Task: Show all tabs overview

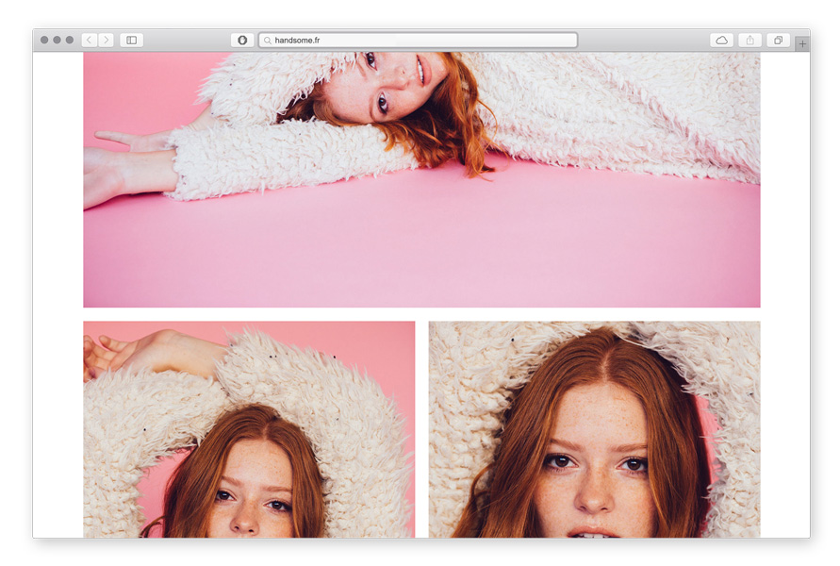Action: pos(778,41)
